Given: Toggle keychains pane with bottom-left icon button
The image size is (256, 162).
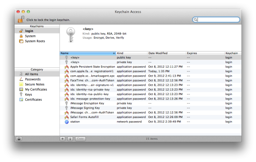Looking at the screenshot, I should tap(19, 139).
